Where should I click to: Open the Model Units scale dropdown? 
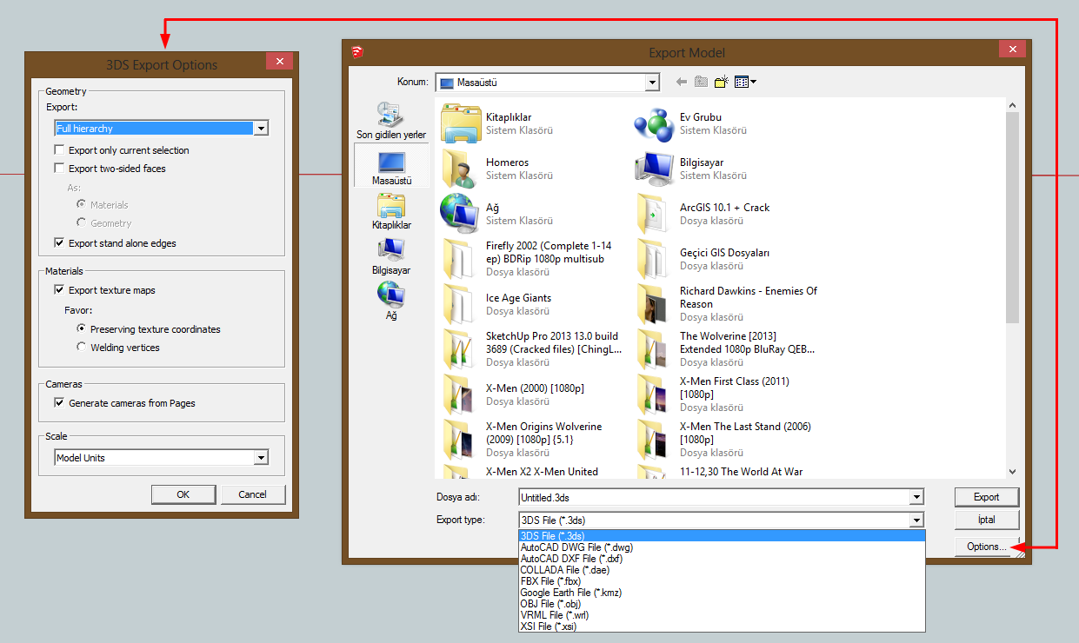click(x=161, y=458)
